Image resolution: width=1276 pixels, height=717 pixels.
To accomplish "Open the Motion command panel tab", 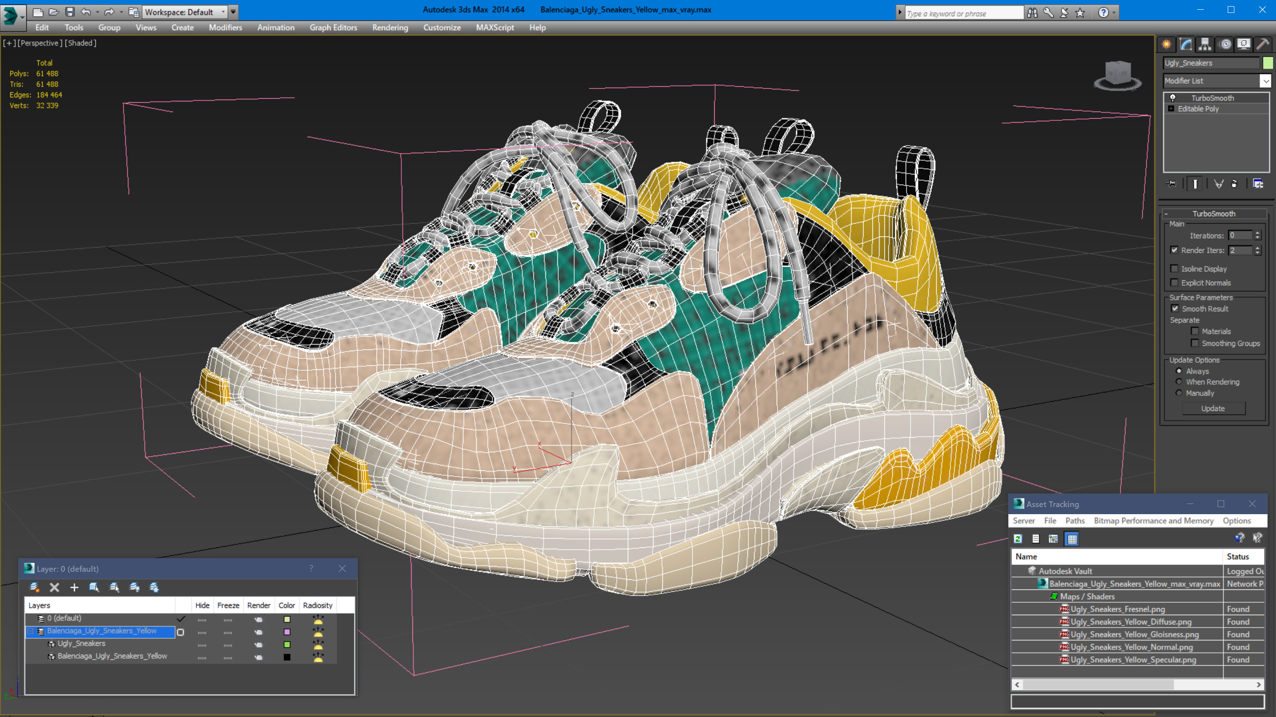I will click(x=1225, y=45).
